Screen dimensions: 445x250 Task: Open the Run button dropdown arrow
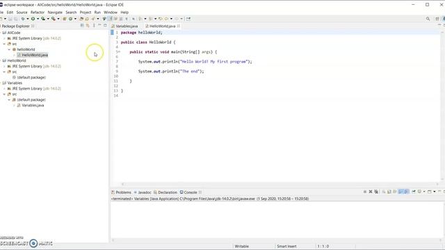tap(38, 19)
